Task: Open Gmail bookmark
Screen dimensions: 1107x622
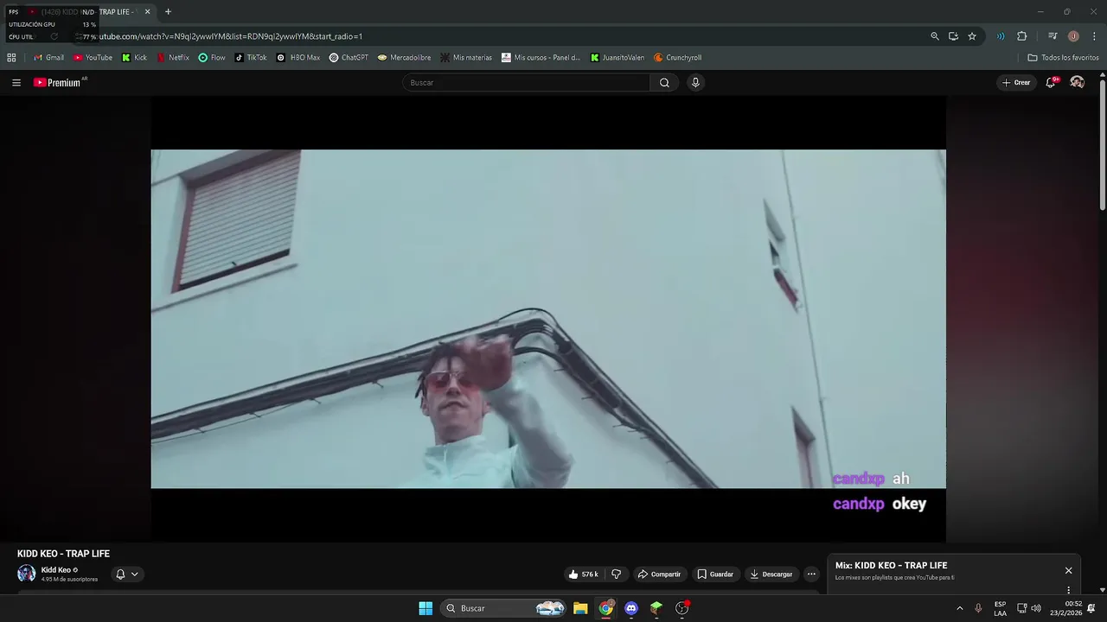Action: click(48, 58)
